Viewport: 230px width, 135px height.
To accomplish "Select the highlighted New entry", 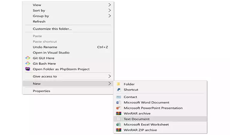I will tap(68, 84).
